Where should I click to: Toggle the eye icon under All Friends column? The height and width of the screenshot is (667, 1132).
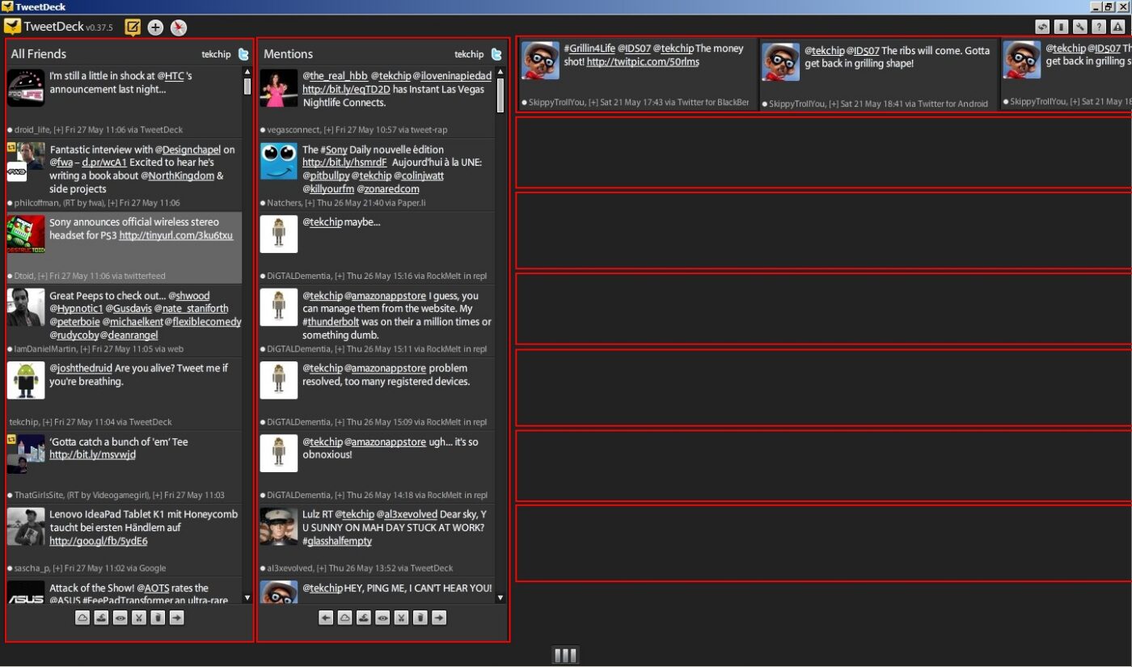[x=120, y=618]
